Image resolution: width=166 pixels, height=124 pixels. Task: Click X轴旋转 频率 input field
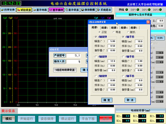pyautogui.click(x=112, y=46)
